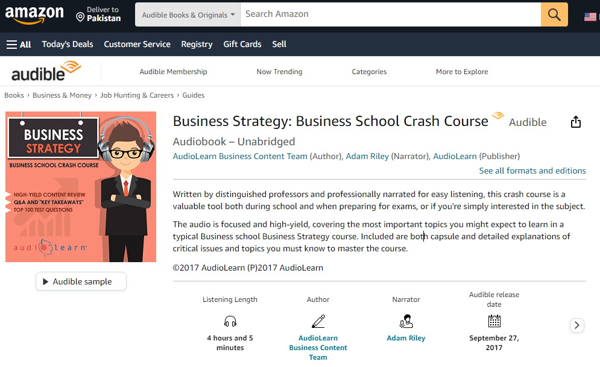Click Adam Riley under the Narrator icon
600x367 pixels.
406,338
